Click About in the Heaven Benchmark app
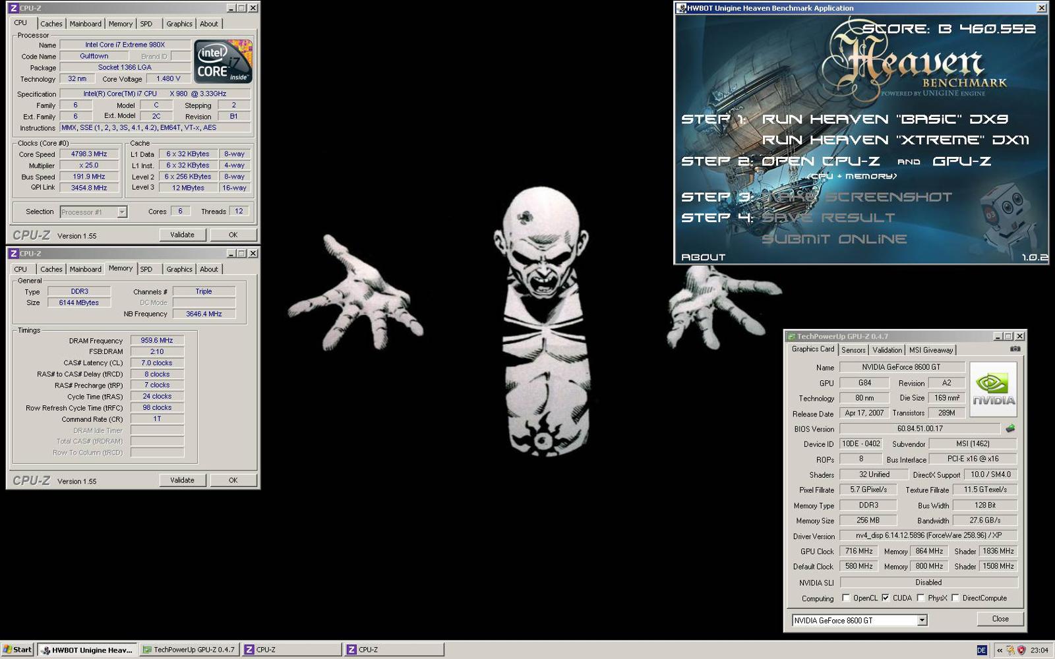Viewport: 1055px width, 659px height. tap(703, 257)
